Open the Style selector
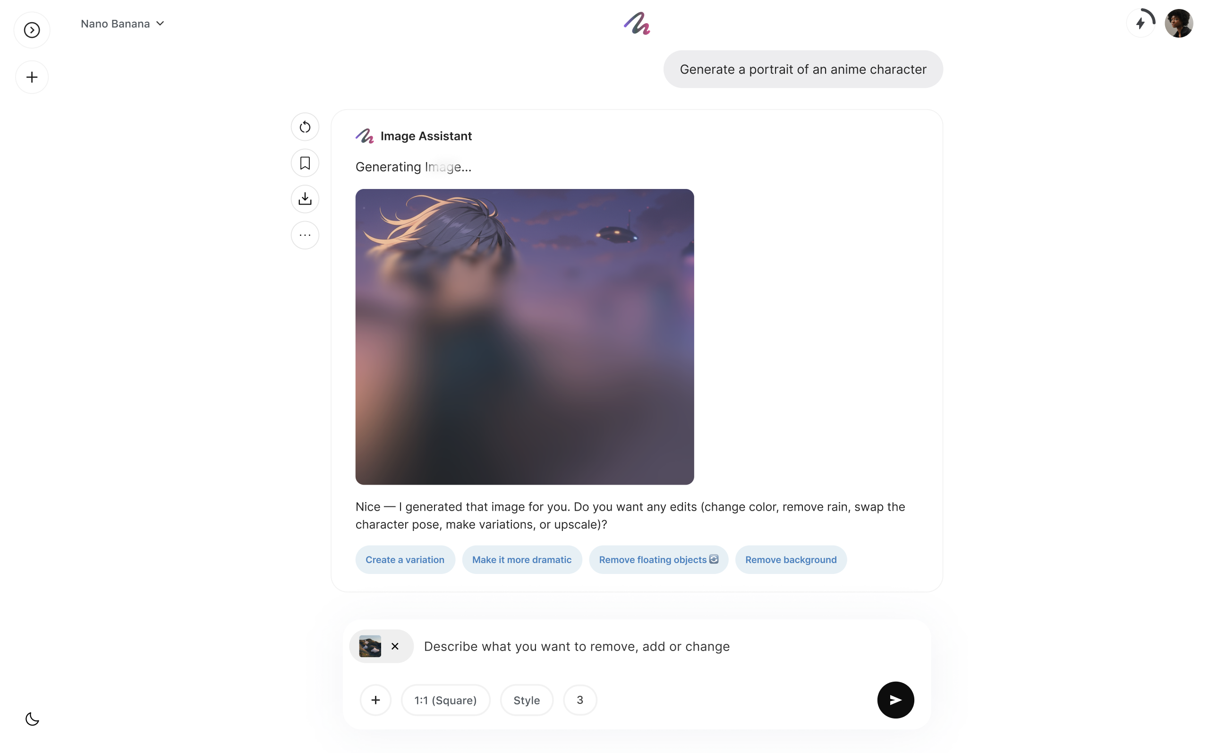The height and width of the screenshot is (753, 1209). pyautogui.click(x=527, y=700)
